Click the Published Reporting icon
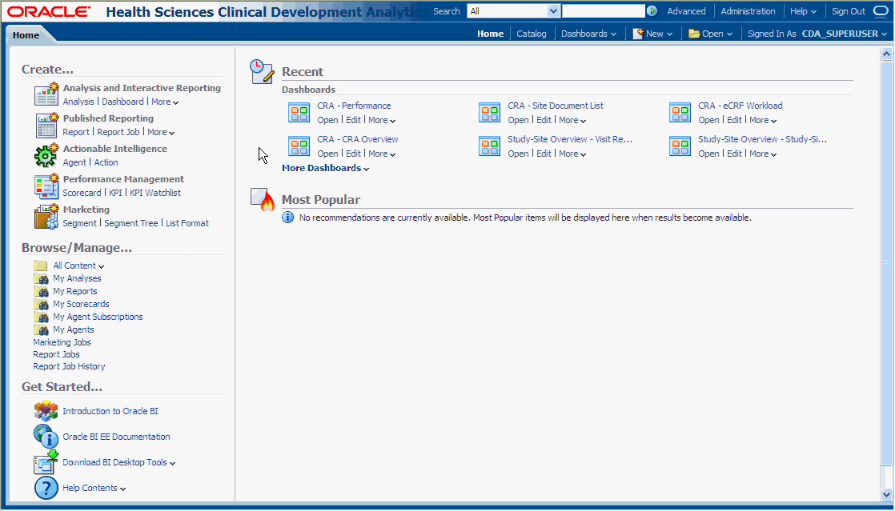The image size is (895, 511). 46,125
